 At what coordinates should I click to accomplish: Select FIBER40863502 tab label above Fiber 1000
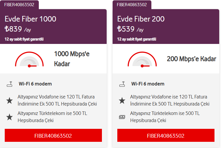[x=19, y=4]
